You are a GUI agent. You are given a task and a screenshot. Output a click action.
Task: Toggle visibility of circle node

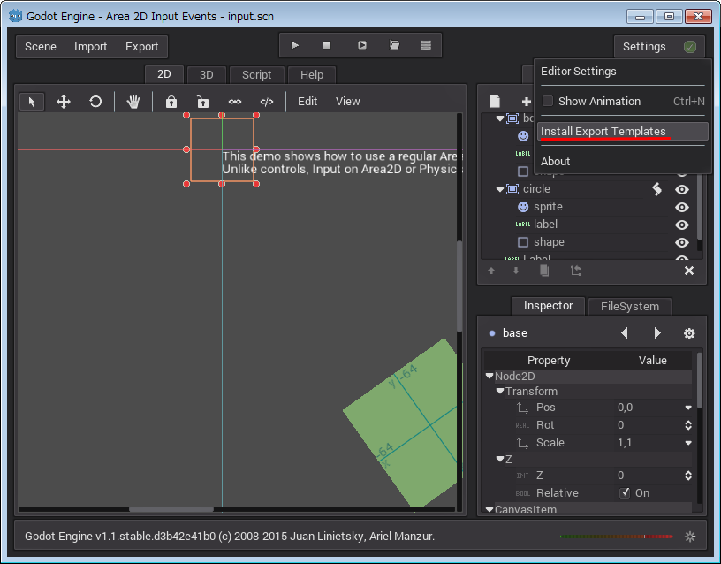[682, 189]
